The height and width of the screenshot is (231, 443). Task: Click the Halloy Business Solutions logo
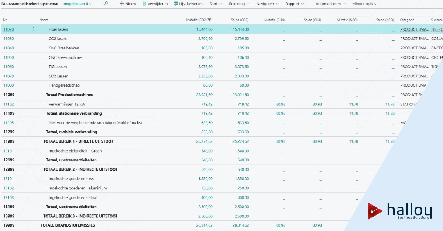400,211
